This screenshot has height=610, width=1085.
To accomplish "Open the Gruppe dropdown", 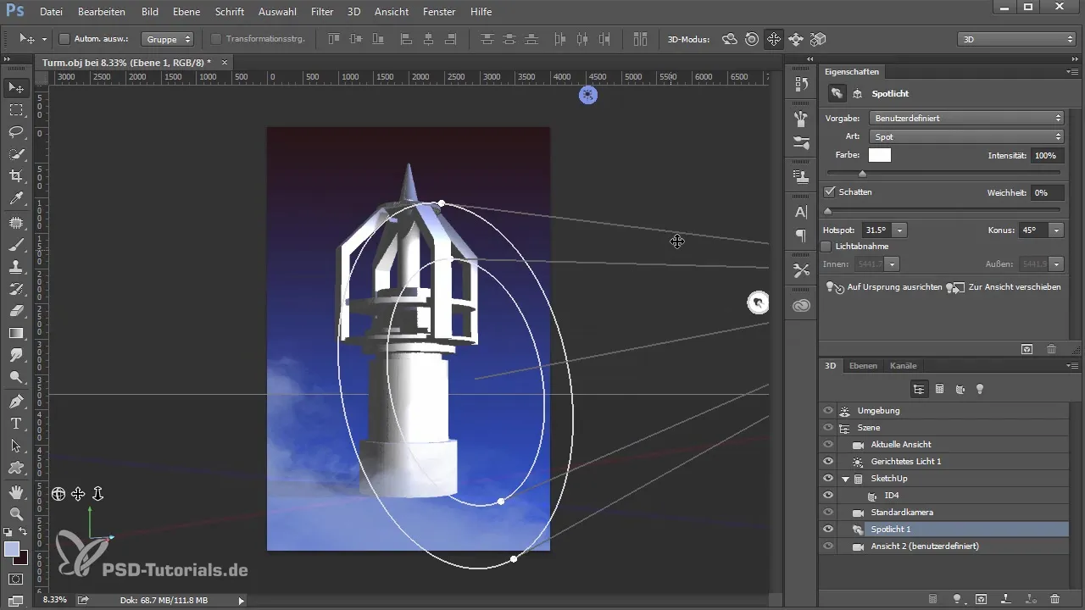I will coord(167,39).
